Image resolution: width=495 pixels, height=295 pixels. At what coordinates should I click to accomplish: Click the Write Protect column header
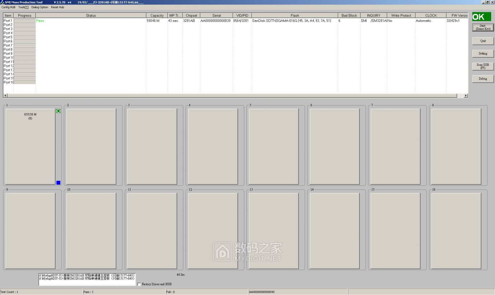[x=401, y=15]
